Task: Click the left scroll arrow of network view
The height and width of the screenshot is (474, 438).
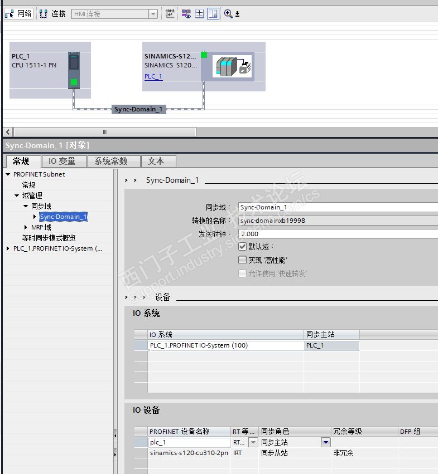Action: (x=8, y=132)
